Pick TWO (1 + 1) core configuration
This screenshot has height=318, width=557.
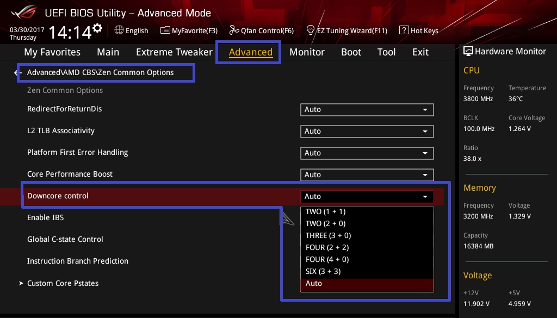(325, 211)
